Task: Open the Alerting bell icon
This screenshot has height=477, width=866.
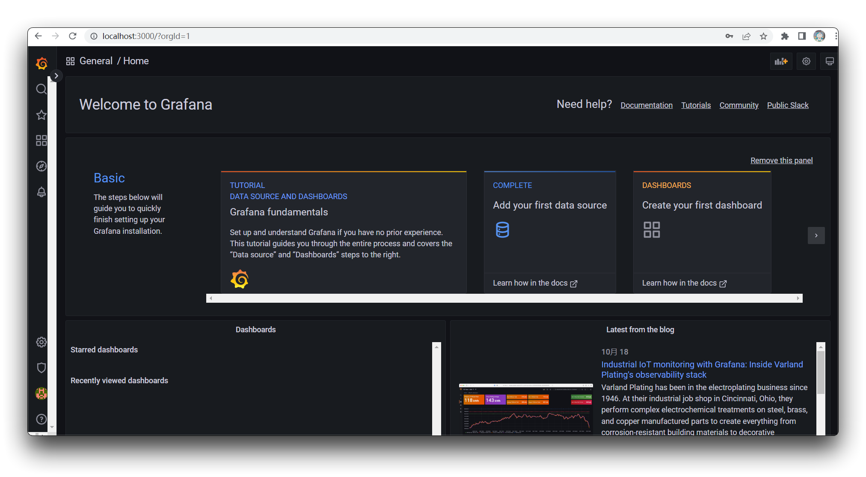Action: (41, 192)
